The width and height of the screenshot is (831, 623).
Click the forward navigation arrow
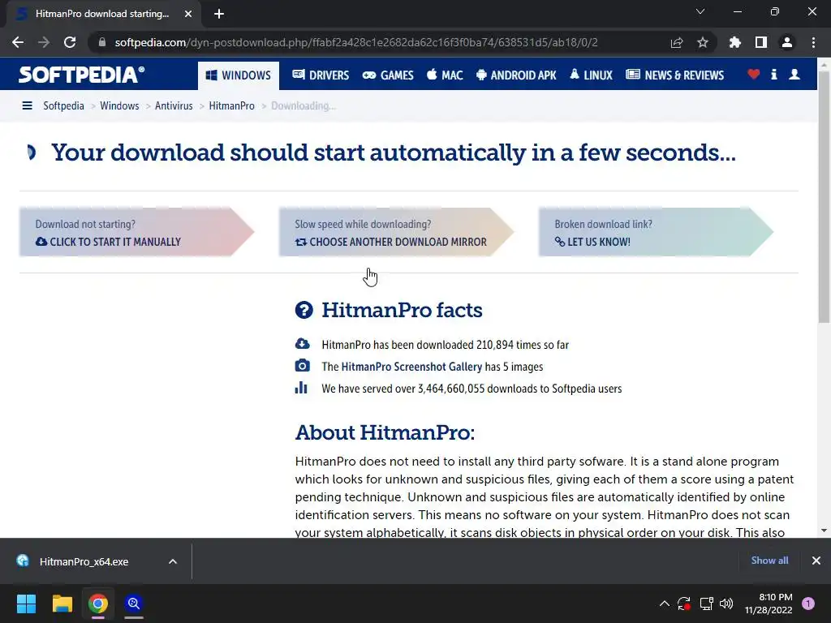click(44, 42)
